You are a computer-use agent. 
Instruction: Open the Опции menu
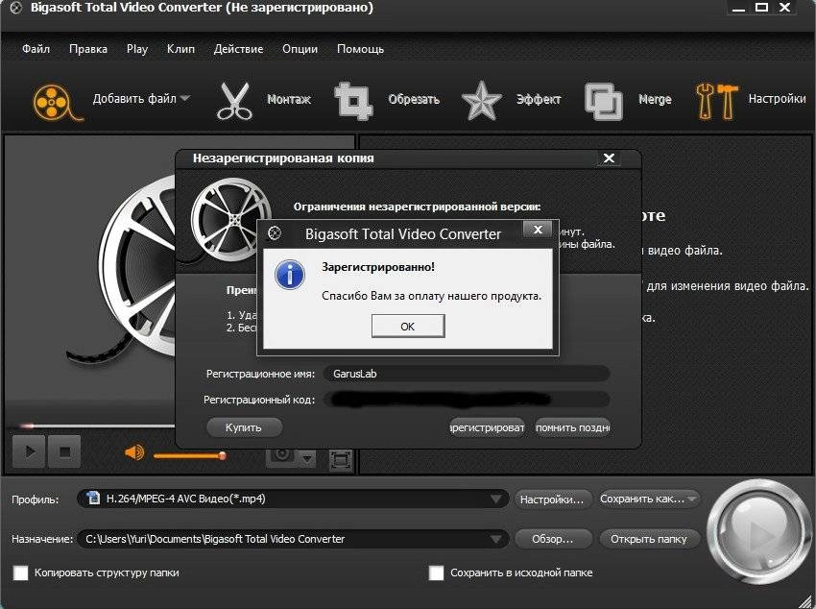tap(300, 49)
